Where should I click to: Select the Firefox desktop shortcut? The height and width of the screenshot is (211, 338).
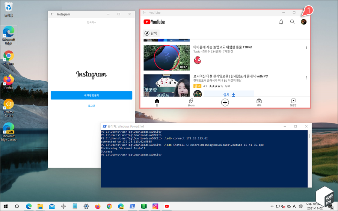9,82
